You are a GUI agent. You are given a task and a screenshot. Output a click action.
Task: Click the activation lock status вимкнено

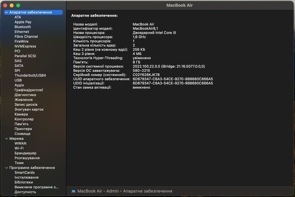141,88
